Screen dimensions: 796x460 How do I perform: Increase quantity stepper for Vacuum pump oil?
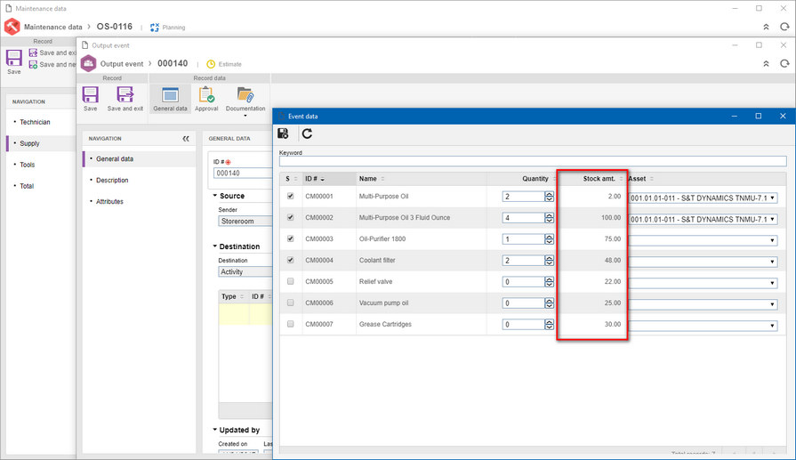550,301
